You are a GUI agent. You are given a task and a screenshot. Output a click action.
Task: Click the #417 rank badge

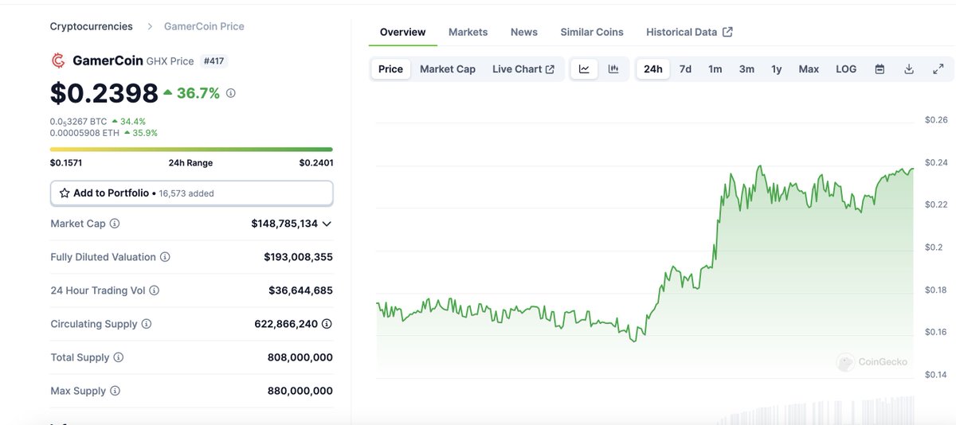pyautogui.click(x=214, y=60)
